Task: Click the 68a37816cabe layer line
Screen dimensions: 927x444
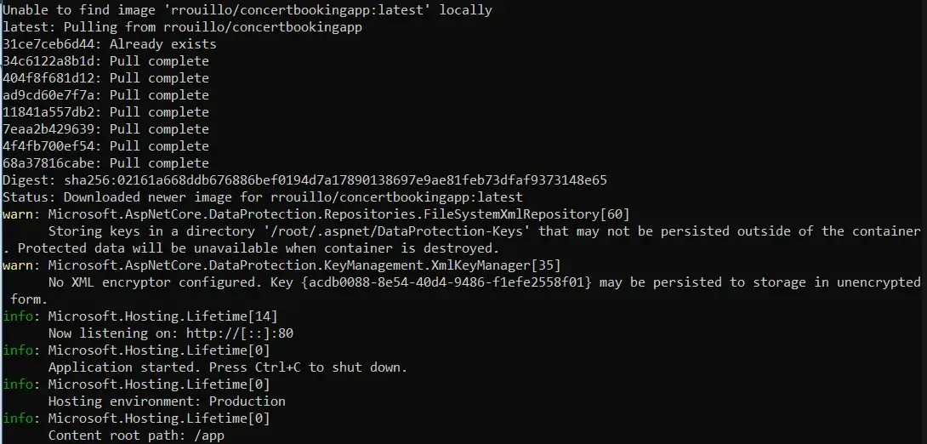Action: coord(105,163)
